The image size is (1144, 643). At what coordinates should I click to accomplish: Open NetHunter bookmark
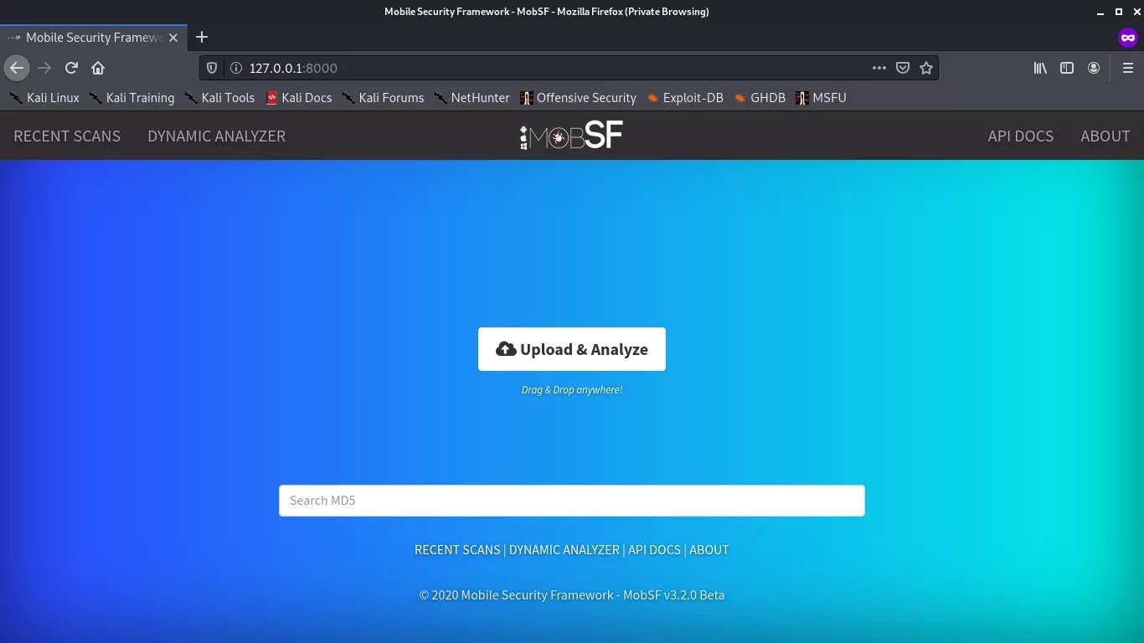click(x=472, y=98)
